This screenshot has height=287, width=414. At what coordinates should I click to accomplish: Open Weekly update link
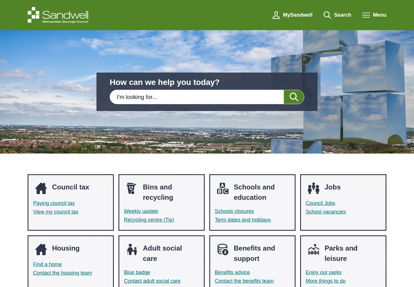pos(141,211)
